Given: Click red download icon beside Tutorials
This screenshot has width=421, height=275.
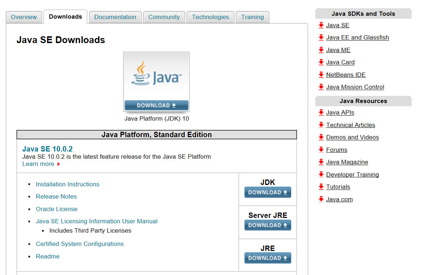Looking at the screenshot, I should click(321, 187).
